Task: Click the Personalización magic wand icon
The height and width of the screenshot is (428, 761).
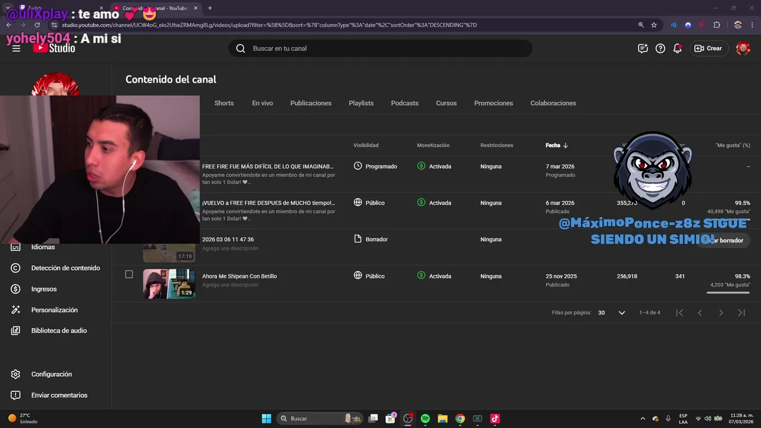Action: 16,310
